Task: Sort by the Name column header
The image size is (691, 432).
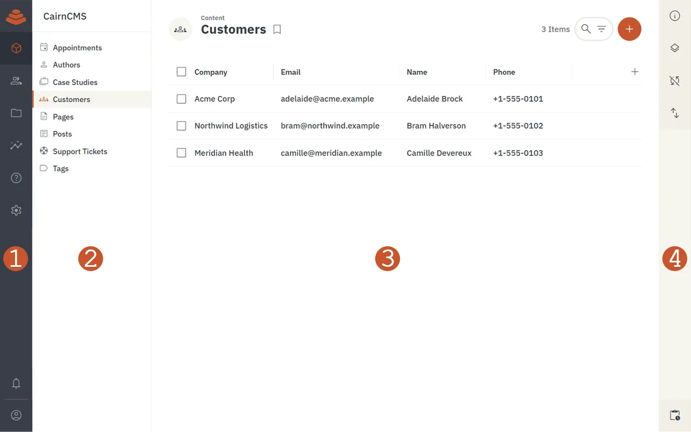Action: [x=417, y=72]
